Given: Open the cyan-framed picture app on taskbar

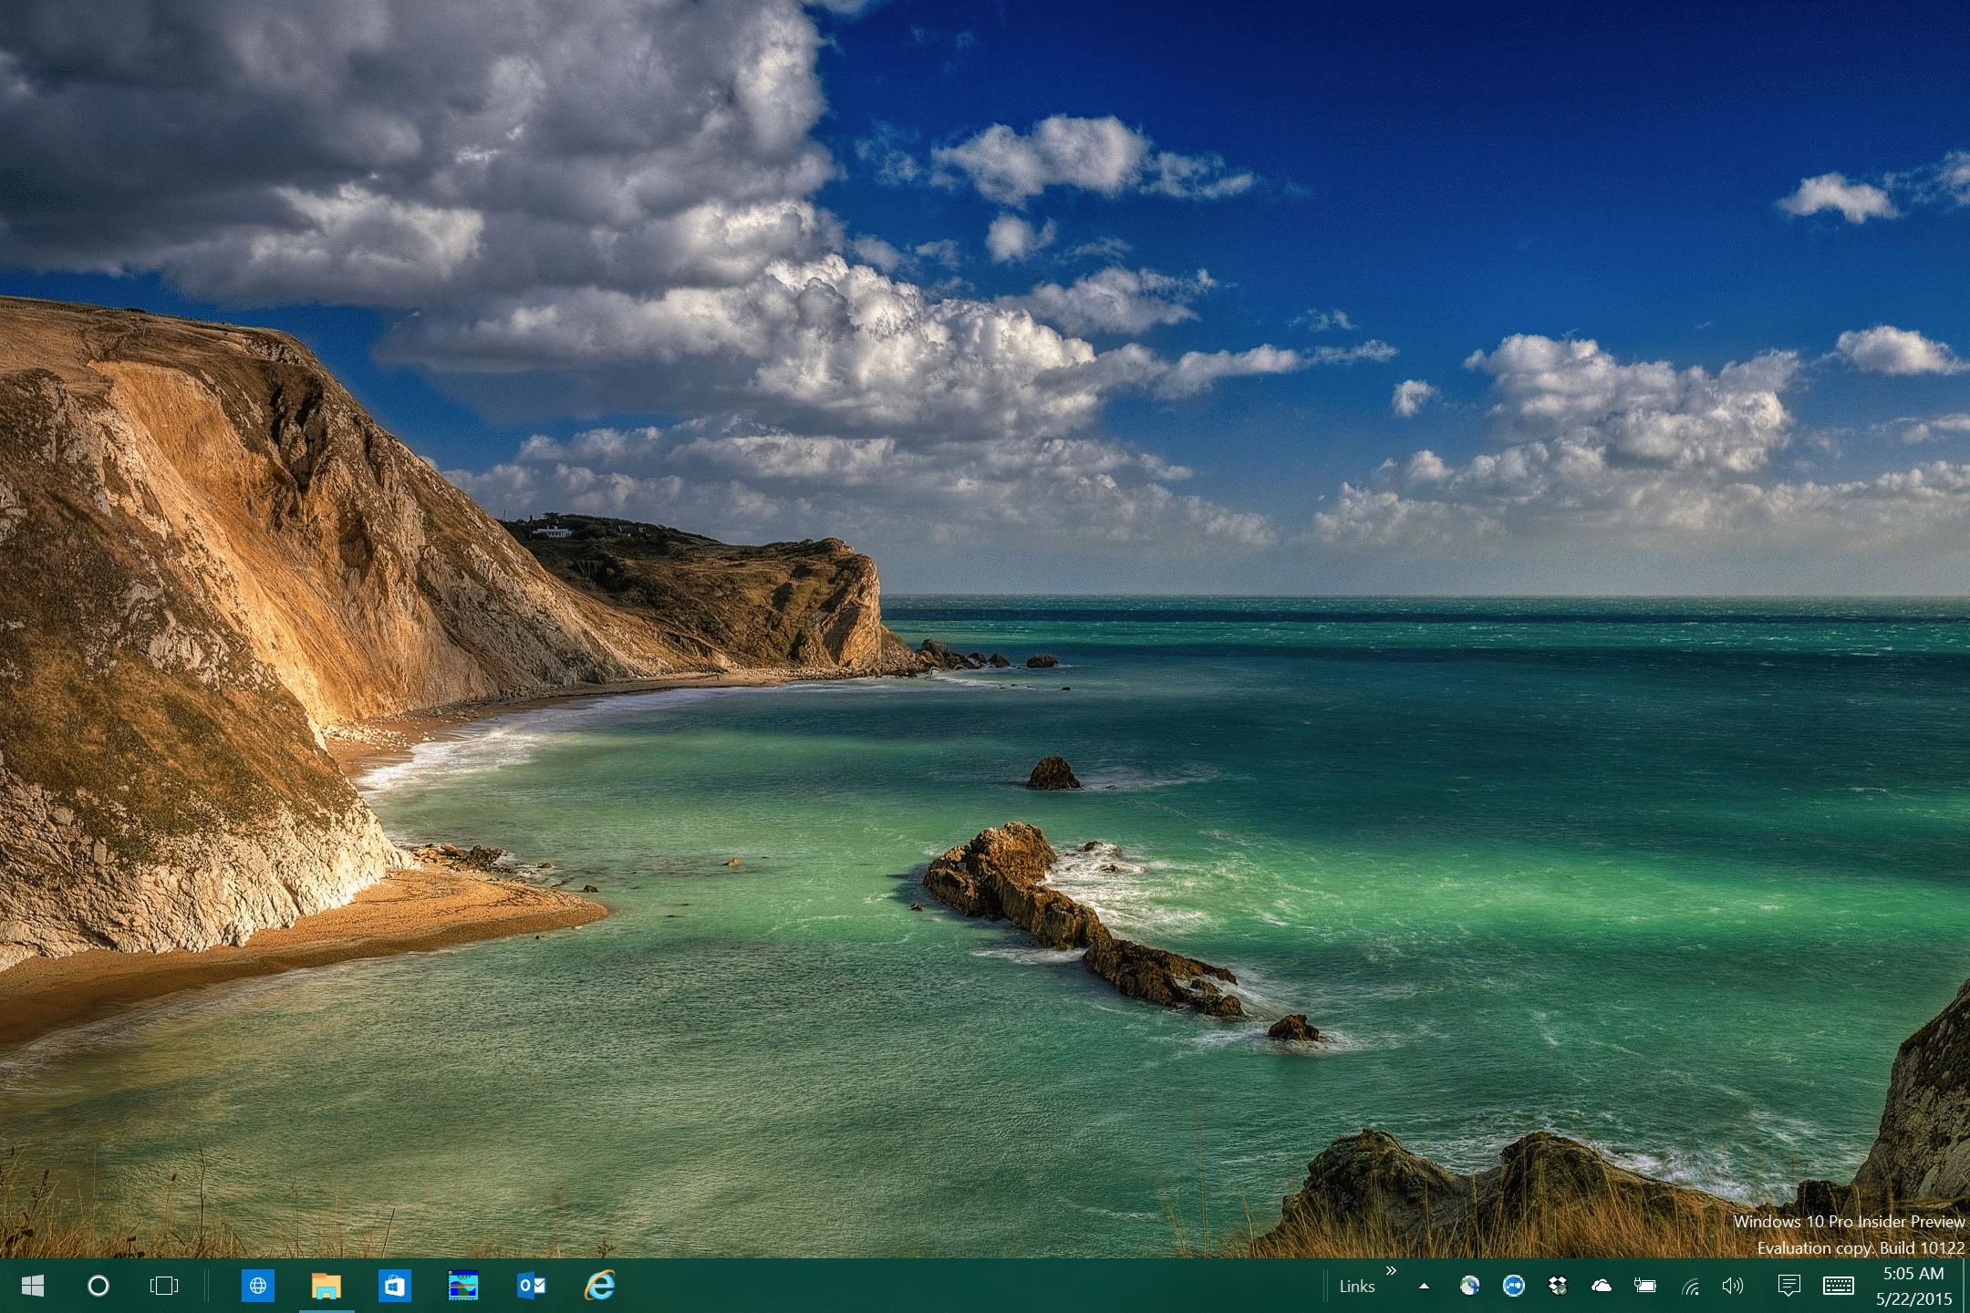Looking at the screenshot, I should click(x=463, y=1286).
